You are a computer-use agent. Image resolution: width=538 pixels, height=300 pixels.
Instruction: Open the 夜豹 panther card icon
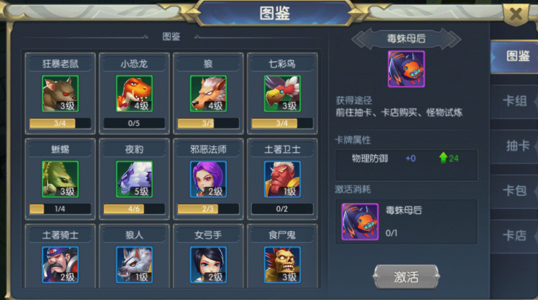pos(134,179)
